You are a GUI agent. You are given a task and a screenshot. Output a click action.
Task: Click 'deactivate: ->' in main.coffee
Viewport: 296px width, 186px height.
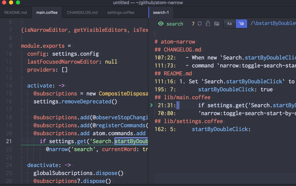point(49,165)
